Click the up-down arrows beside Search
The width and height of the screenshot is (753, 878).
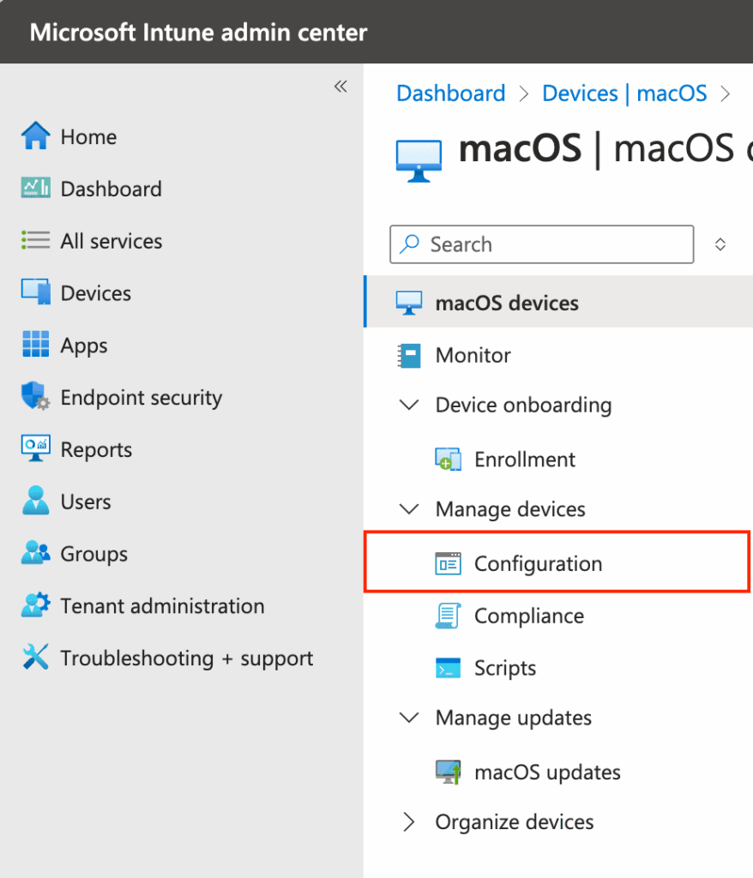coord(720,244)
